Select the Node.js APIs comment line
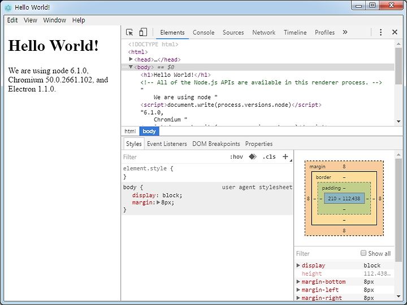Image resolution: width=407 pixels, height=305 pixels. point(261,82)
